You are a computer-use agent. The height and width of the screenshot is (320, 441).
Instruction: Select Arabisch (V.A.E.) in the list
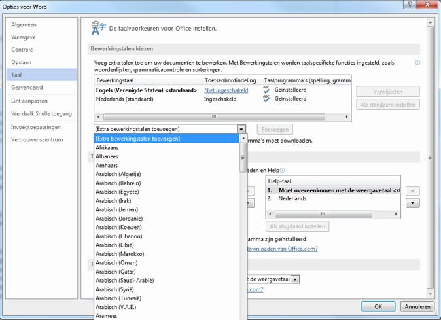pos(167,307)
